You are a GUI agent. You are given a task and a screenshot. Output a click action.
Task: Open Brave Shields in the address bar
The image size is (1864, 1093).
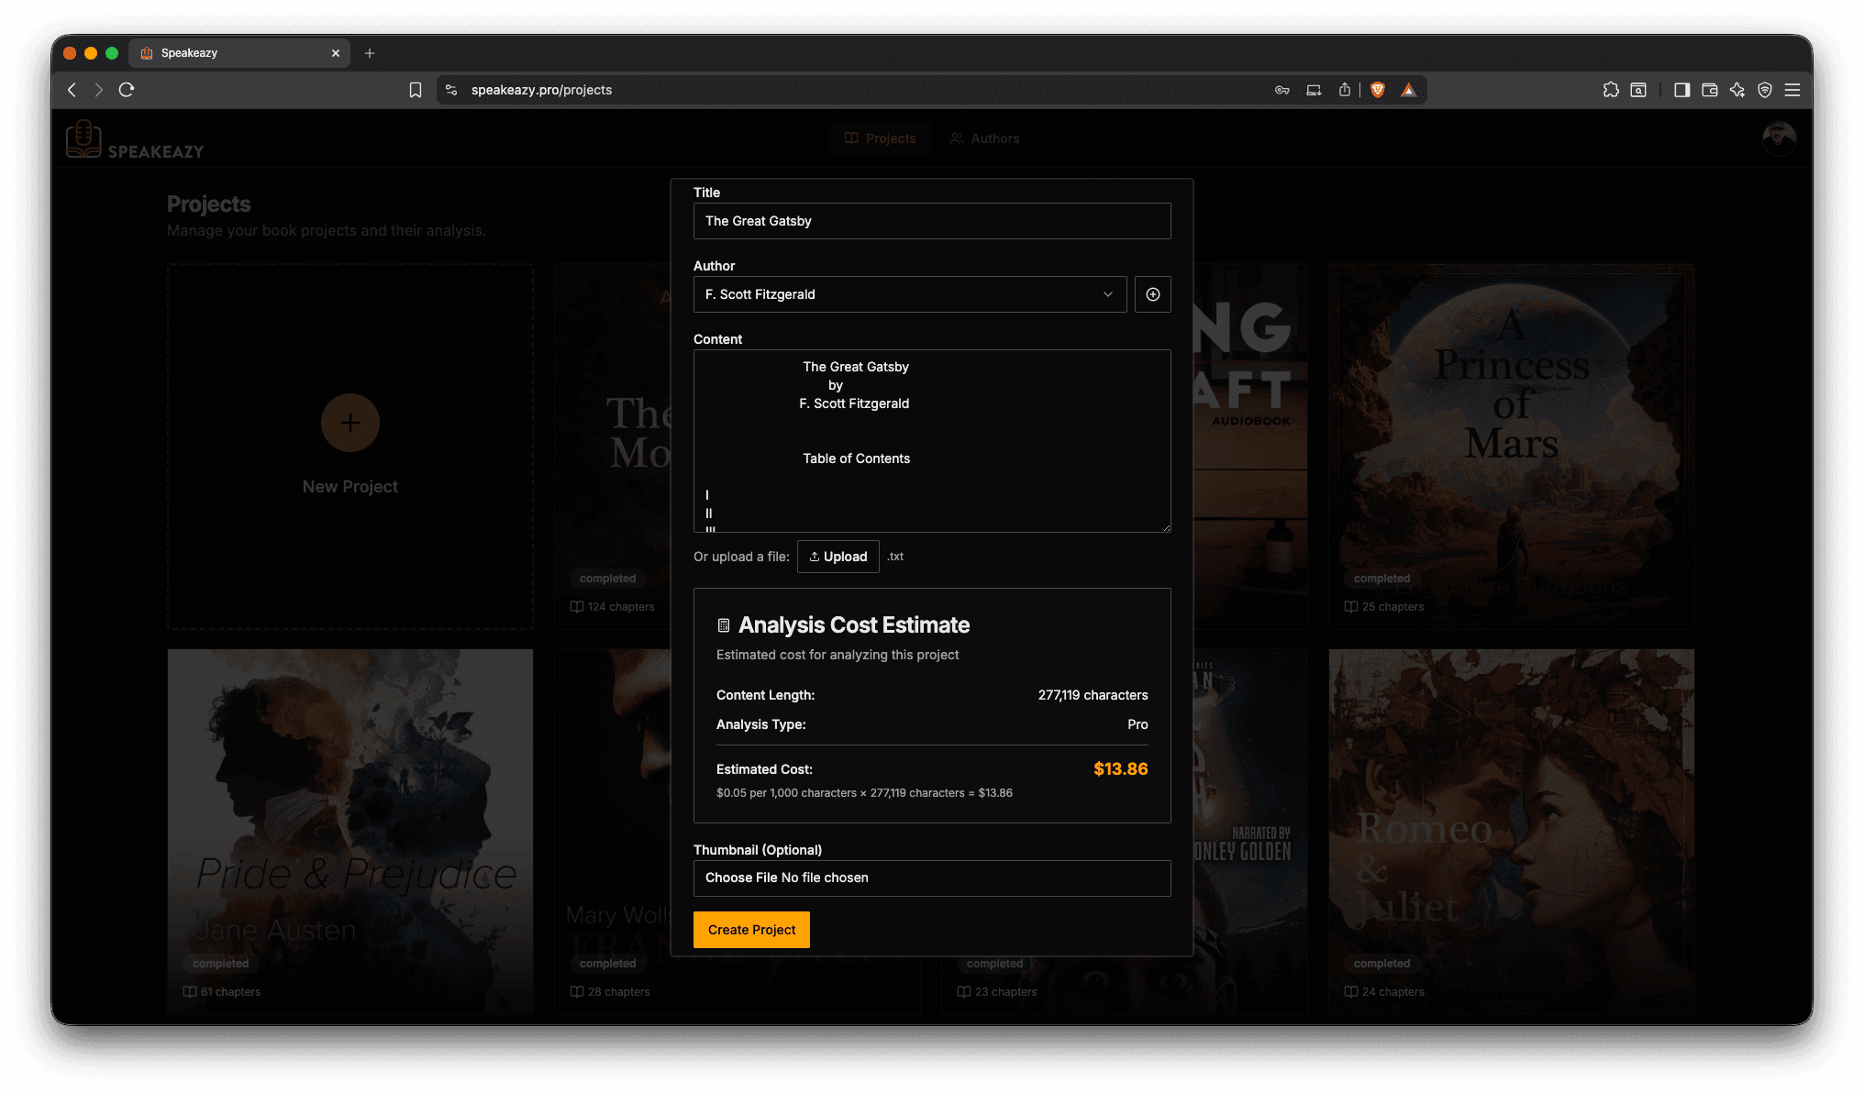tap(1377, 89)
